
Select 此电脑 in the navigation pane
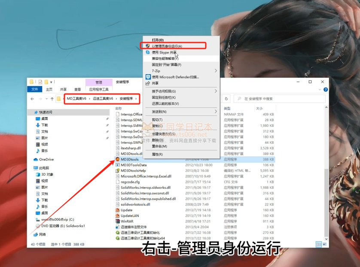point(44,168)
